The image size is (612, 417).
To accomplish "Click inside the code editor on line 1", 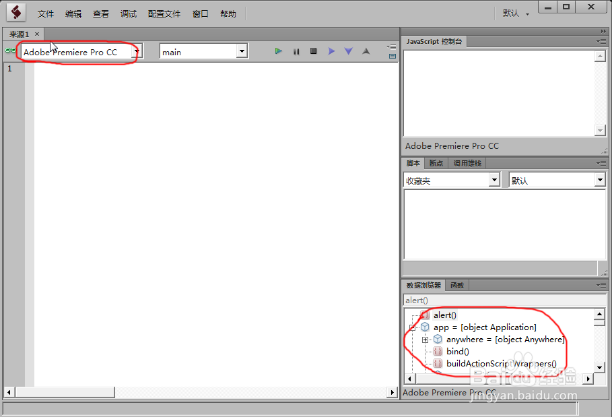I will [x=216, y=69].
